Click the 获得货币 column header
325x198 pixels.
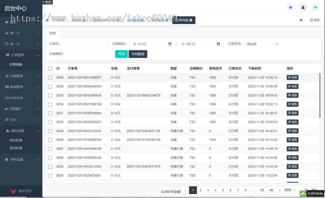215,68
